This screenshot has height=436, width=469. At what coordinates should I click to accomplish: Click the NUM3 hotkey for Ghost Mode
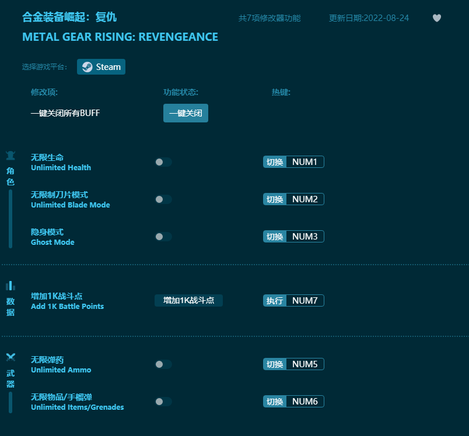click(x=304, y=237)
